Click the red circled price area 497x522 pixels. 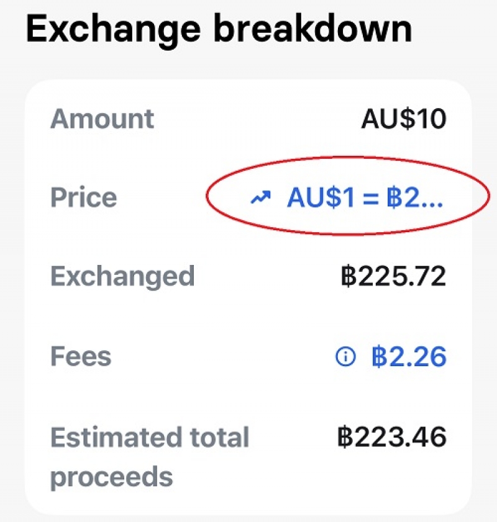348,196
